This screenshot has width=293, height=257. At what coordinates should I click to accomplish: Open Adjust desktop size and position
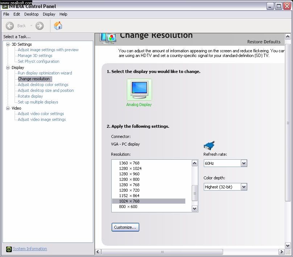click(46, 90)
